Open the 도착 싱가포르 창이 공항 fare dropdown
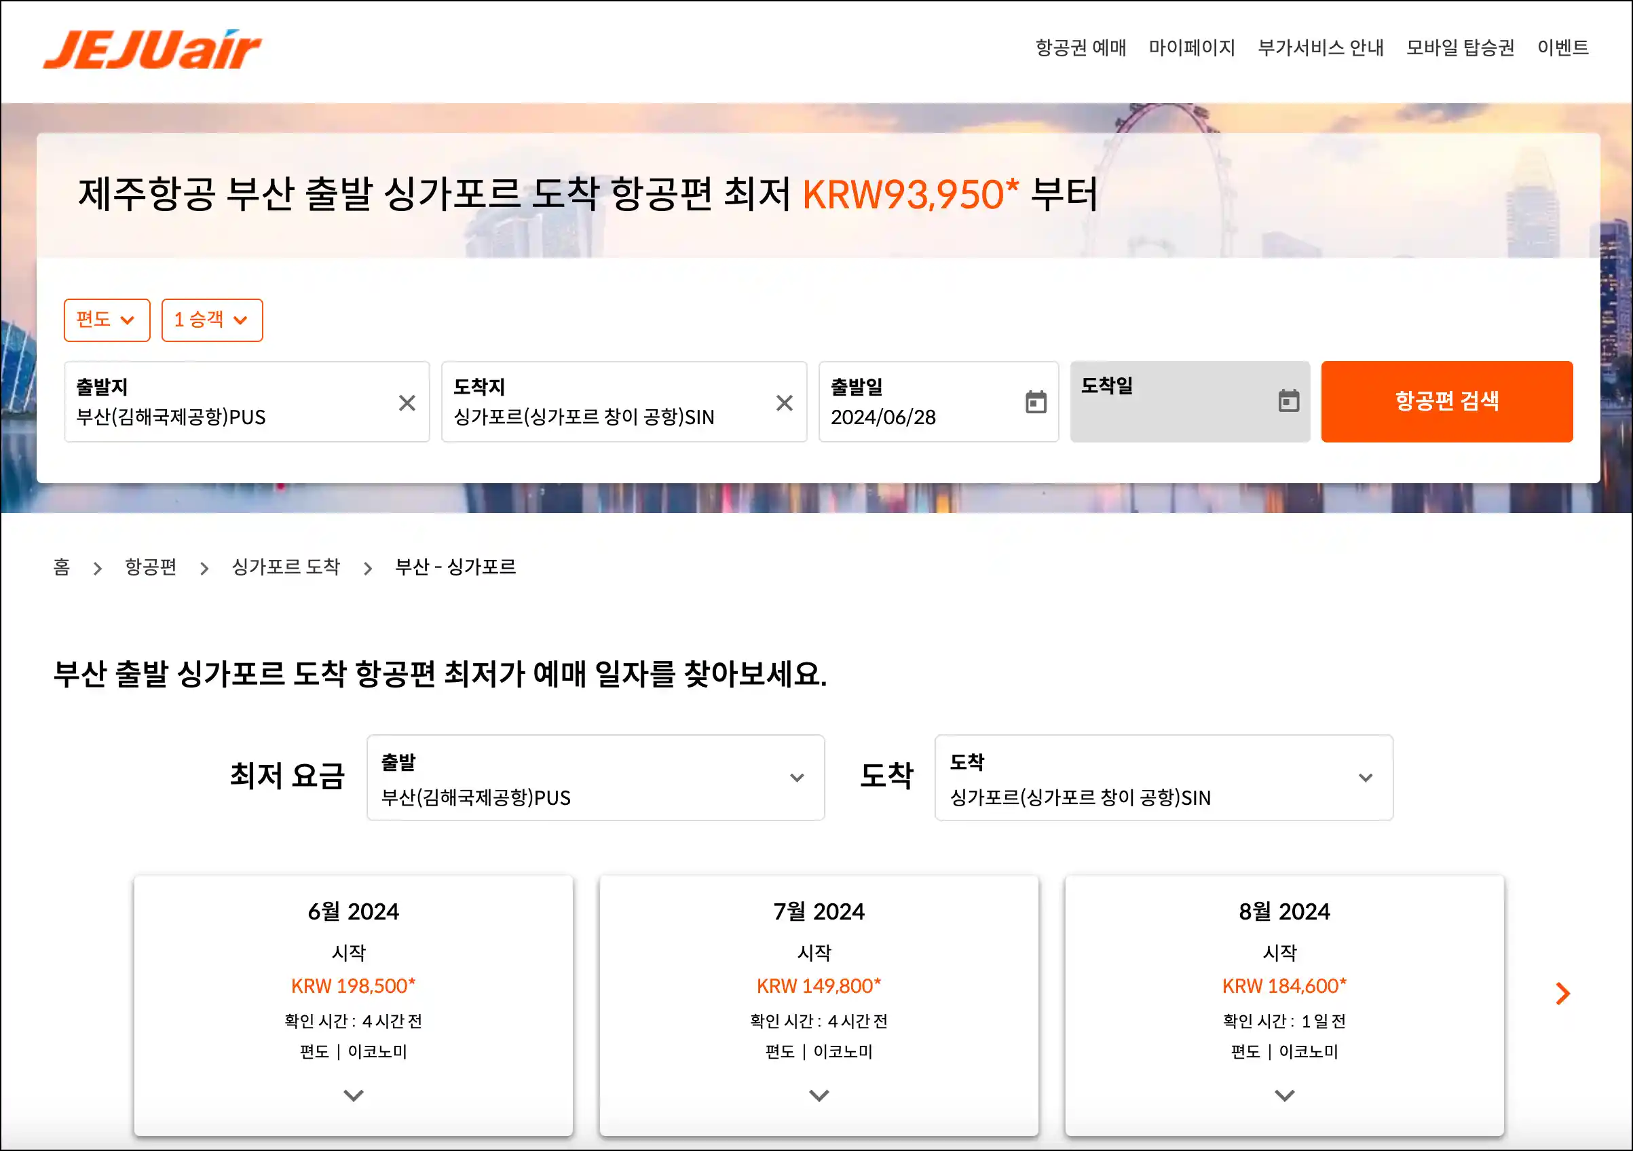The image size is (1633, 1151). 1163,778
